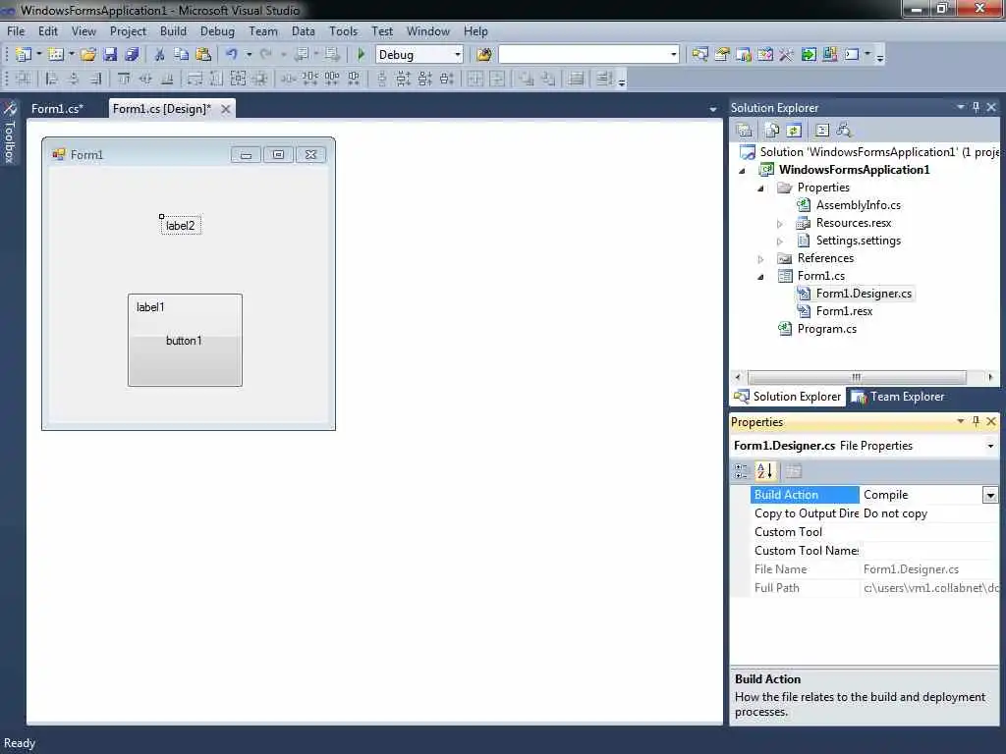Image resolution: width=1006 pixels, height=754 pixels.
Task: Select label2 on the form designer
Action: (x=181, y=225)
